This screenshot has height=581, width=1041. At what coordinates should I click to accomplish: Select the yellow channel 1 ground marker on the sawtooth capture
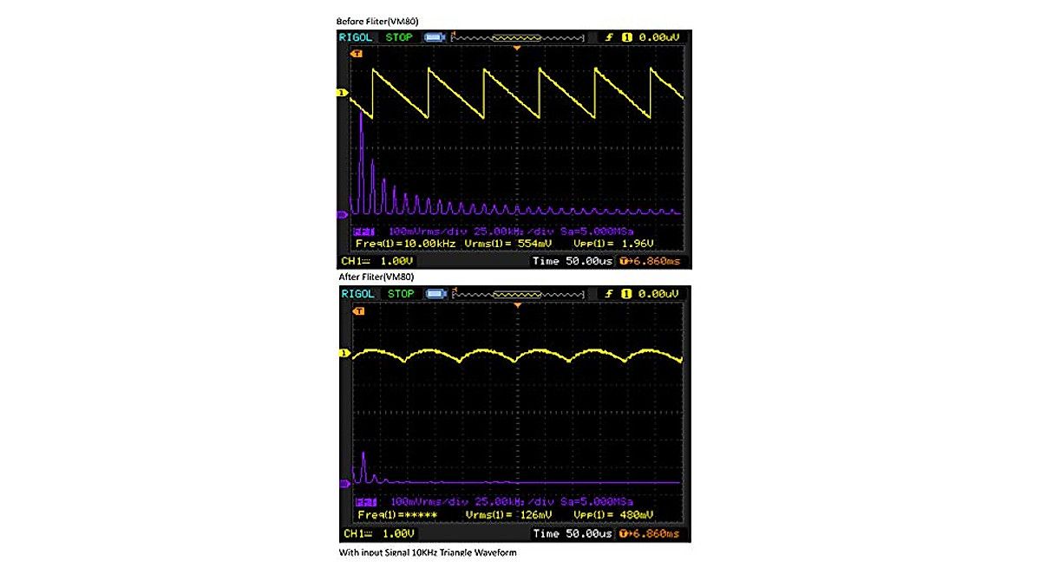(342, 92)
